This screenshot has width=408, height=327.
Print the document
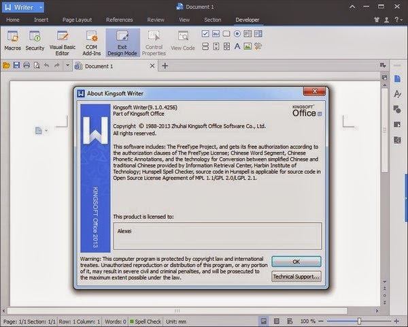click(x=27, y=65)
